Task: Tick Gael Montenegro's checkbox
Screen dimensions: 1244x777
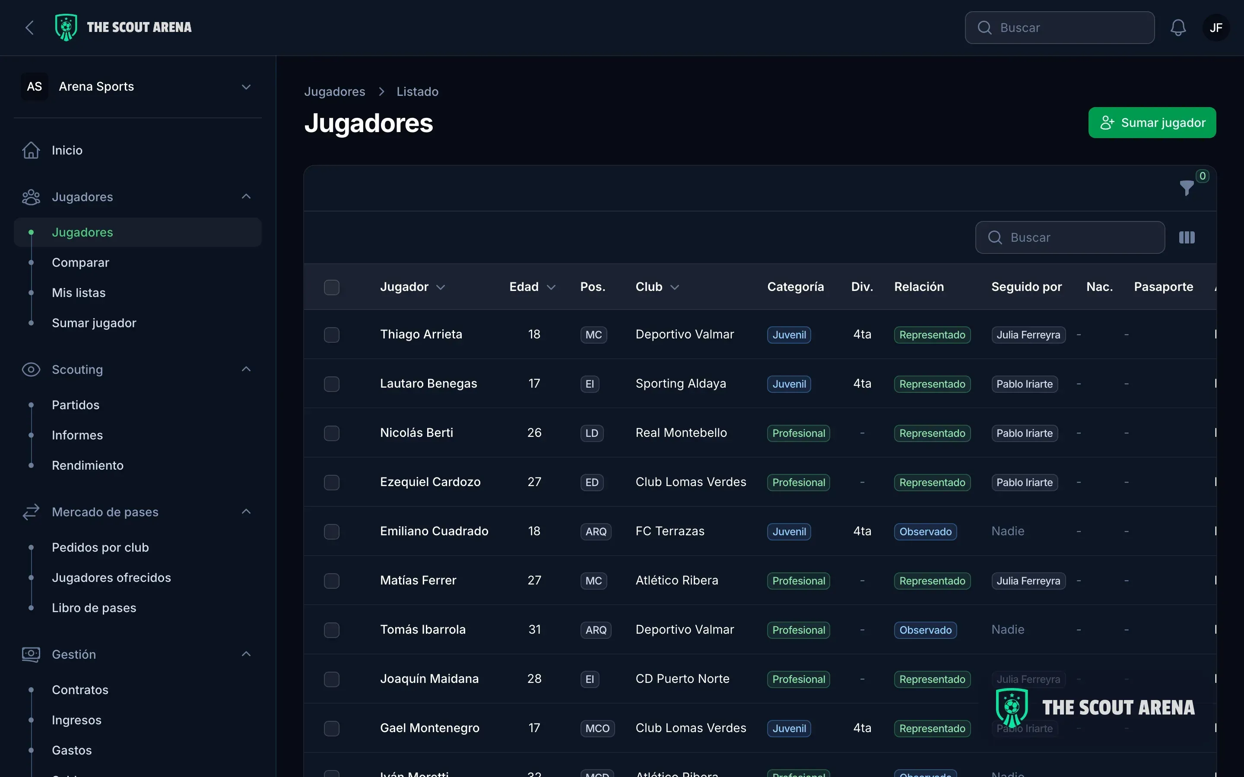Action: (x=332, y=728)
